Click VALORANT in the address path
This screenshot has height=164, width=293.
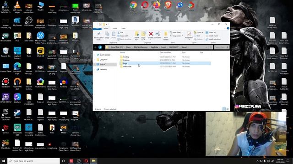tap(174, 47)
